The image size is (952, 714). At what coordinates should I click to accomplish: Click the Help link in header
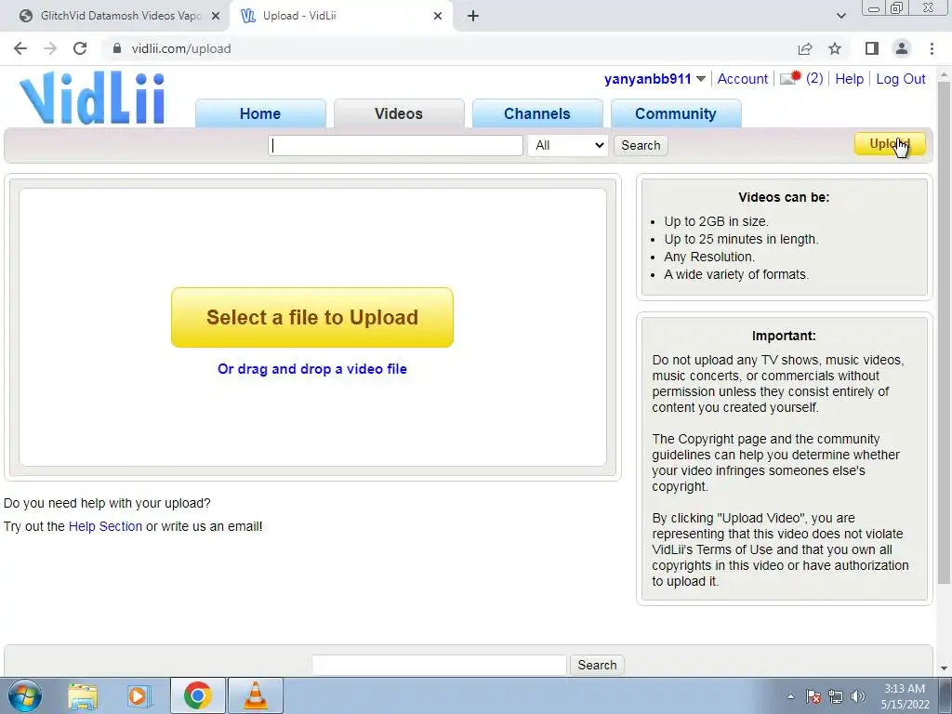[x=849, y=79]
